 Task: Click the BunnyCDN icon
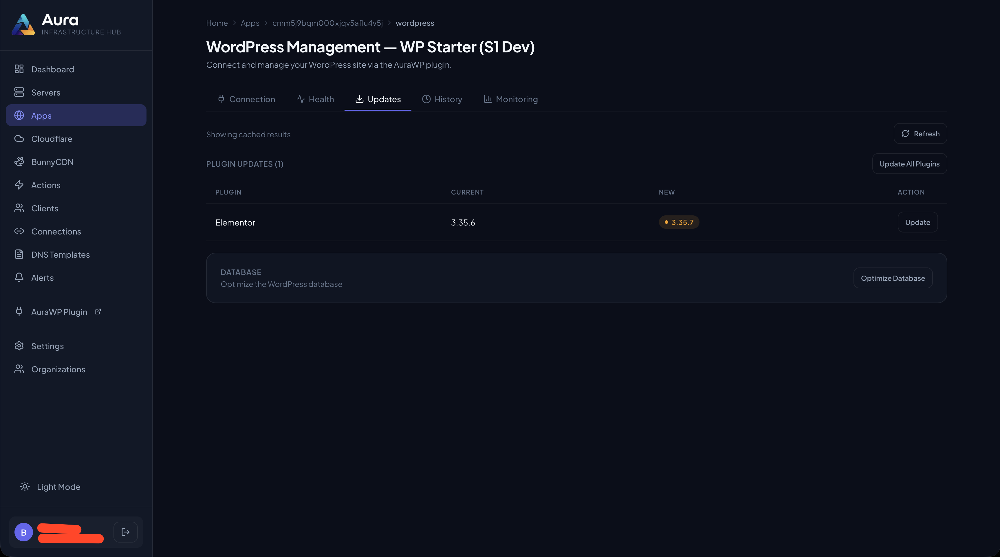(x=19, y=162)
